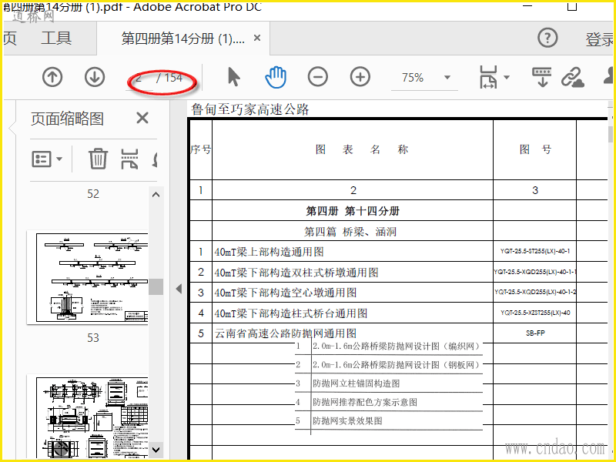Click the 防抛网推荐配色方案示意图 entry
The image size is (616, 462).
pos(364,402)
